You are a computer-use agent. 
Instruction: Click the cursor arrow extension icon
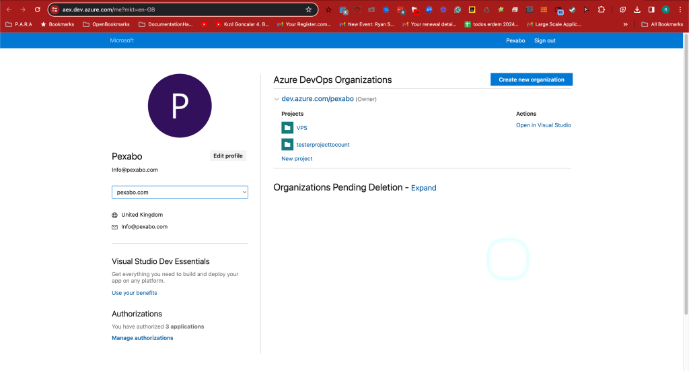pos(587,9)
